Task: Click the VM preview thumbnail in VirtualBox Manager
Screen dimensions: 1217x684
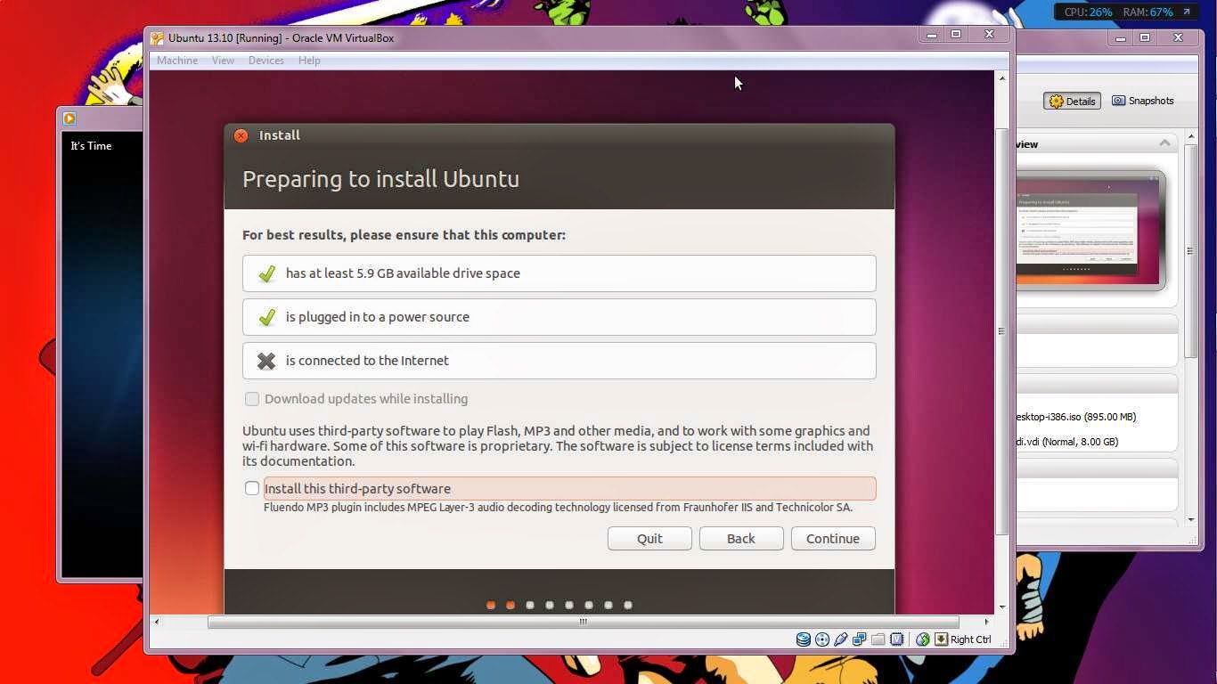Action: tap(1090, 231)
